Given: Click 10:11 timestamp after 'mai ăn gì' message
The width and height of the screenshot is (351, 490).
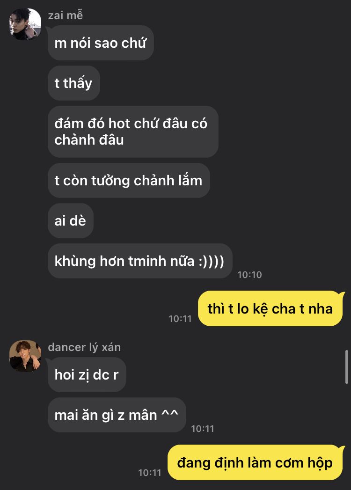Looking at the screenshot, I should click(x=203, y=429).
